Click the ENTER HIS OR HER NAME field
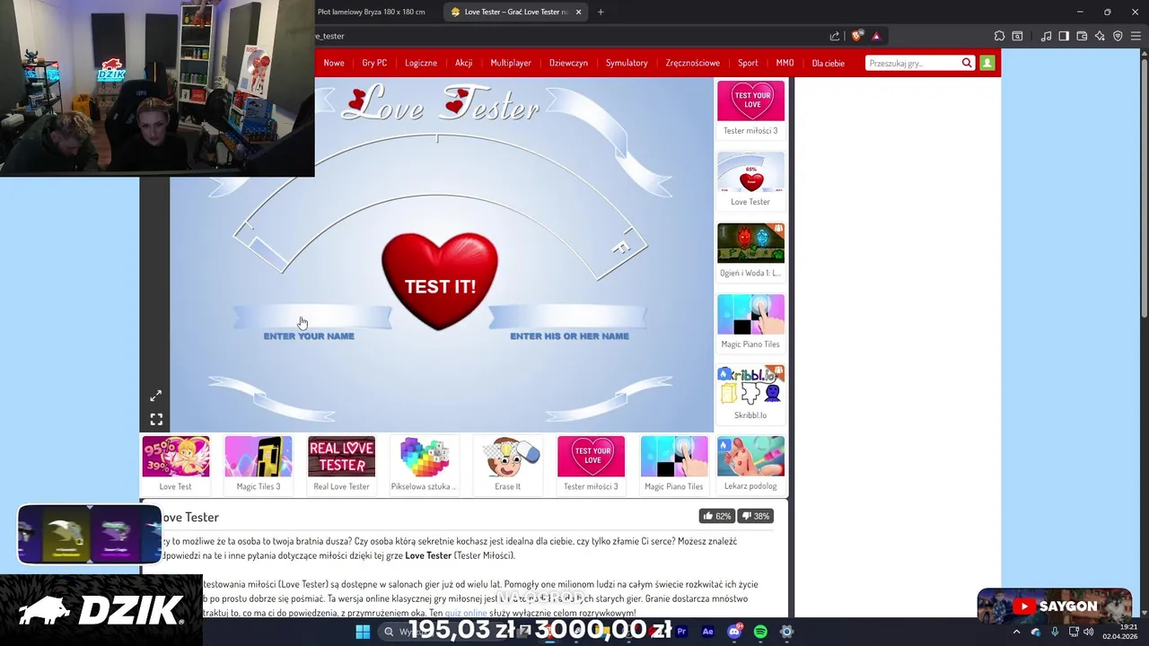1149x646 pixels. point(568,317)
